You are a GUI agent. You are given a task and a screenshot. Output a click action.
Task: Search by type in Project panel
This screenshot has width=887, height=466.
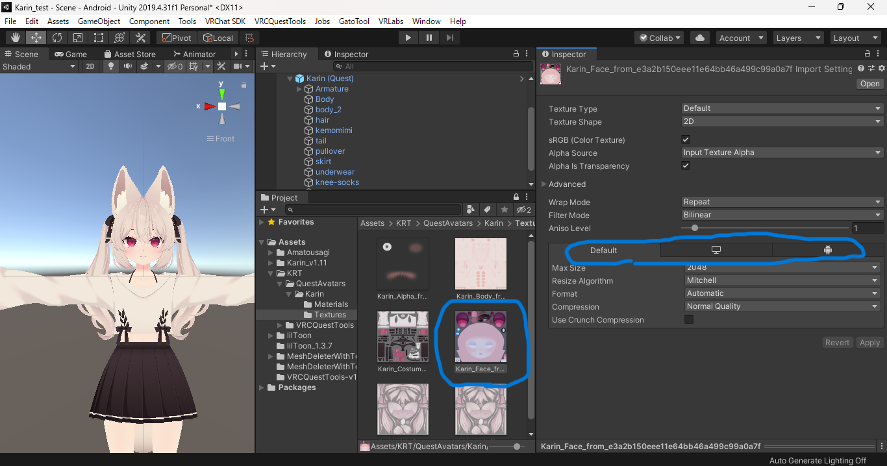(x=472, y=210)
